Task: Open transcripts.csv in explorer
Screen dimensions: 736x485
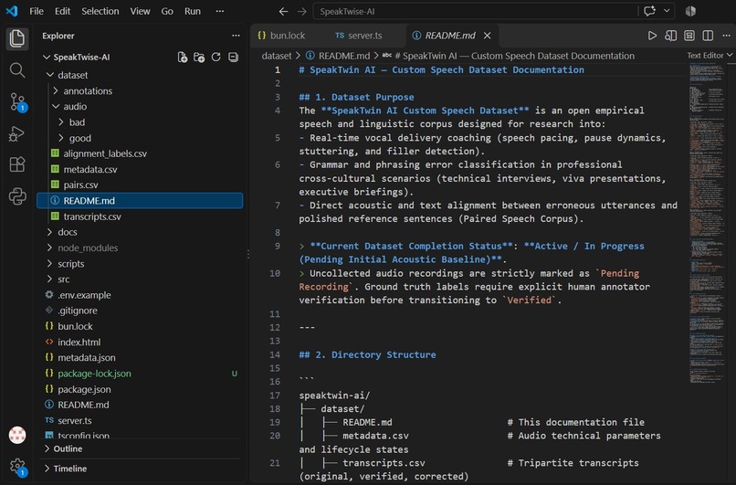Action: point(92,216)
